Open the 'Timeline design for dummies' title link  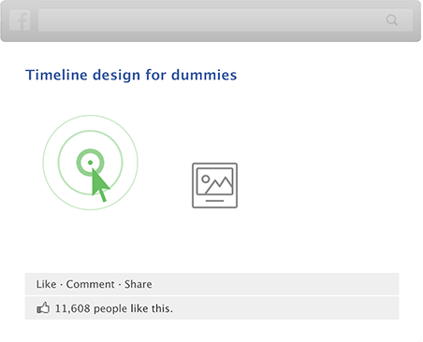131,75
